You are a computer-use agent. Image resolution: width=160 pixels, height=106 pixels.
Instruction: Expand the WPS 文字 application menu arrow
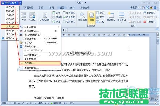pyautogui.click(x=20, y=3)
